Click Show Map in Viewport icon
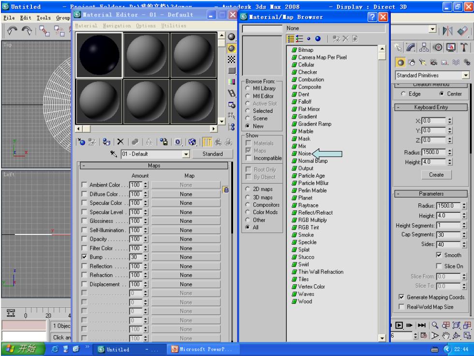474x356 pixels. pos(193,141)
